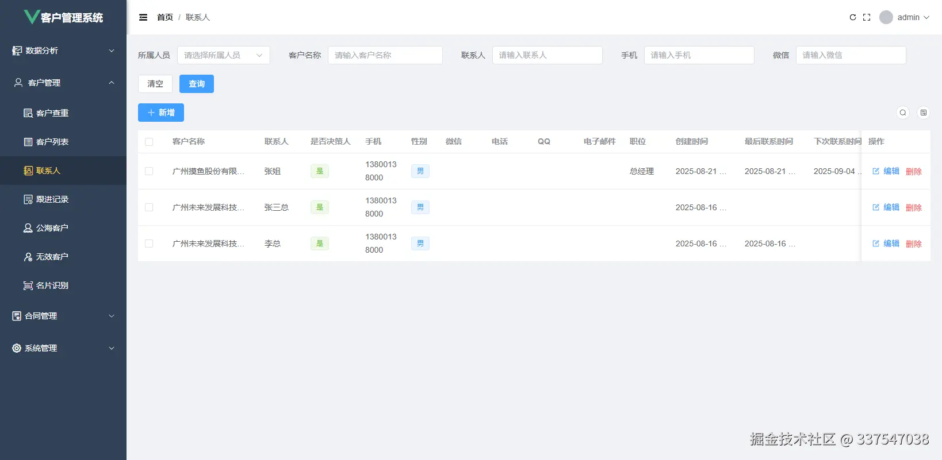Click the 男 tag in 李总 row

pos(420,243)
